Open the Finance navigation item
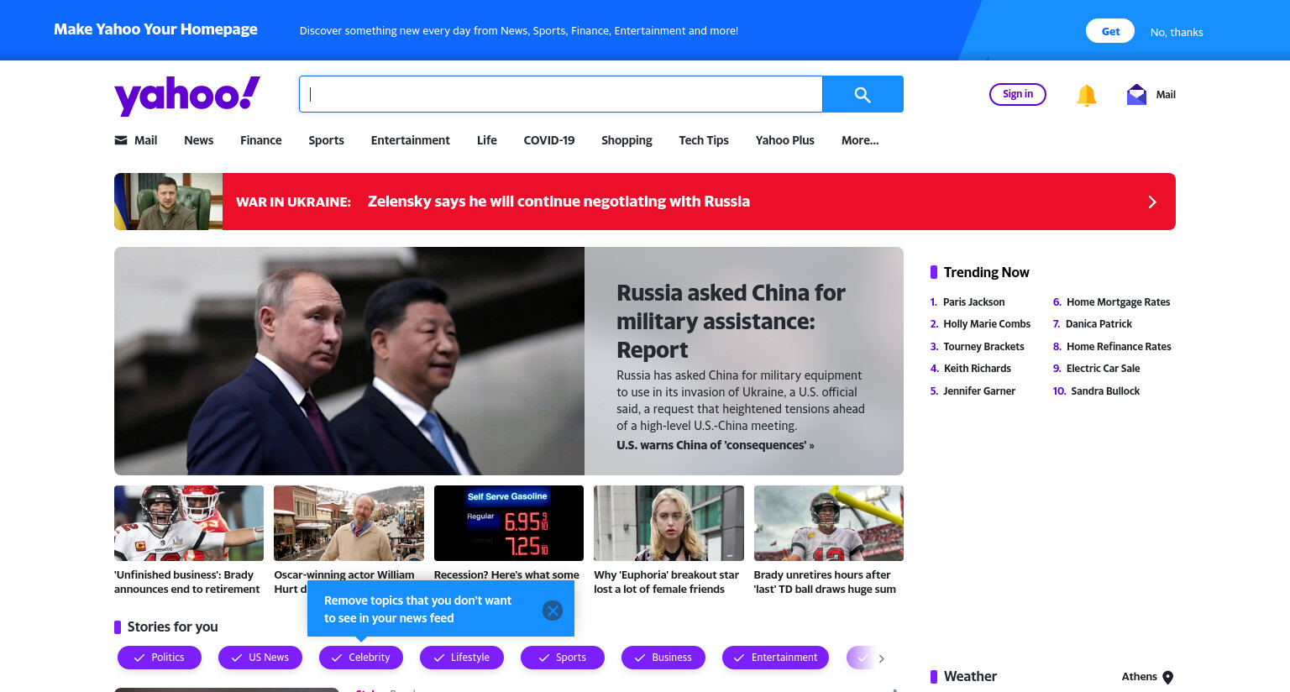The width and height of the screenshot is (1290, 692). pos(261,140)
